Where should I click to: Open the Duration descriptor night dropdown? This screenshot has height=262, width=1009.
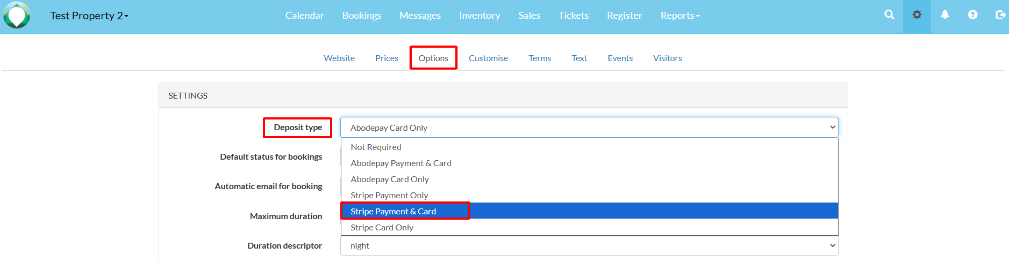click(x=589, y=245)
